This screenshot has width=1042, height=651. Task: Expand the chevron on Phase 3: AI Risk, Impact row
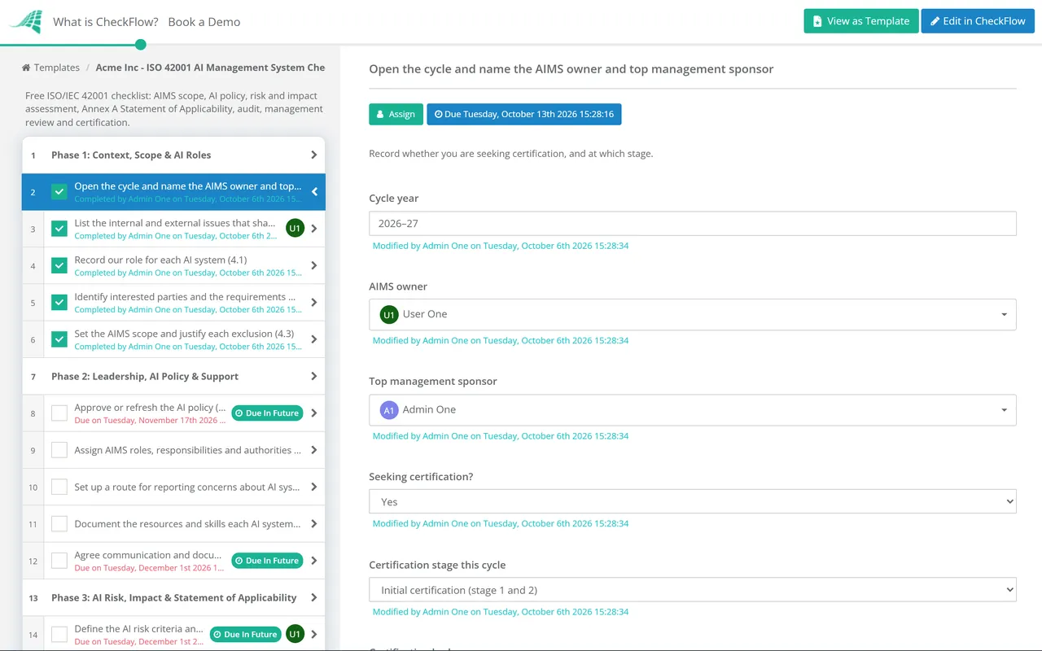(x=314, y=597)
